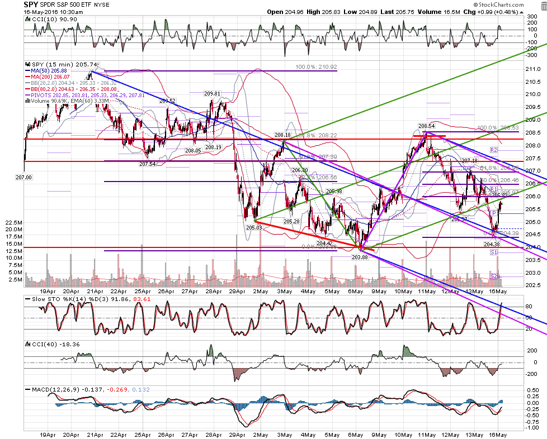The height and width of the screenshot is (439, 547).
Task: Click the Last 205.75 value
Action: 397,12
